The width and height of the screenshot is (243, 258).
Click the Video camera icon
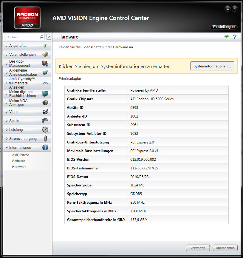coord(45,112)
